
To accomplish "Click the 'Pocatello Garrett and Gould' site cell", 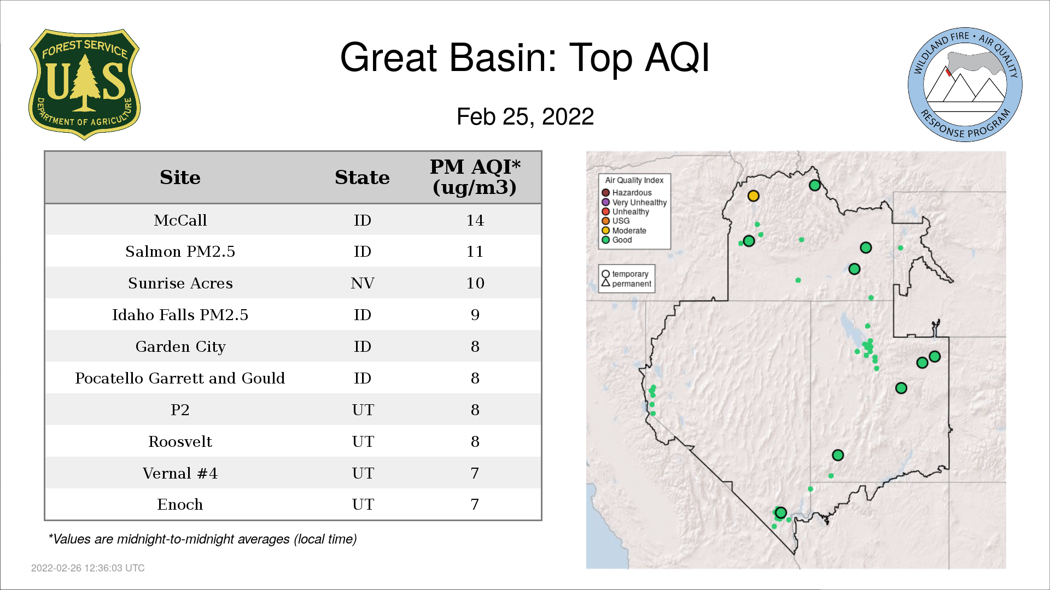I will (180, 378).
